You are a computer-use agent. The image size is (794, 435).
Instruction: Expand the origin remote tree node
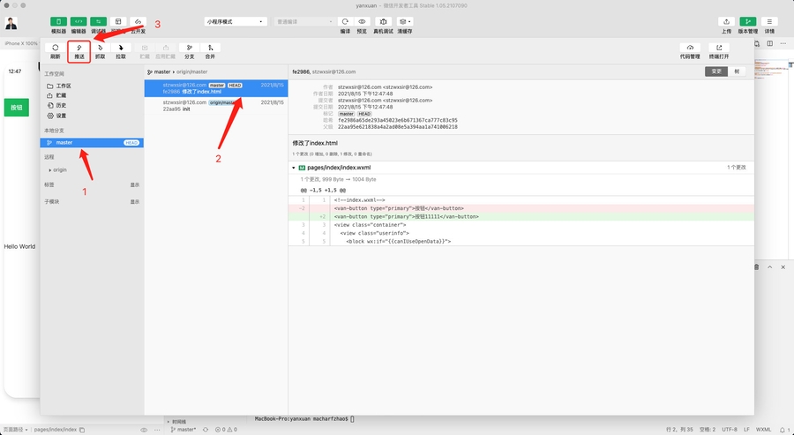pyautogui.click(x=50, y=169)
